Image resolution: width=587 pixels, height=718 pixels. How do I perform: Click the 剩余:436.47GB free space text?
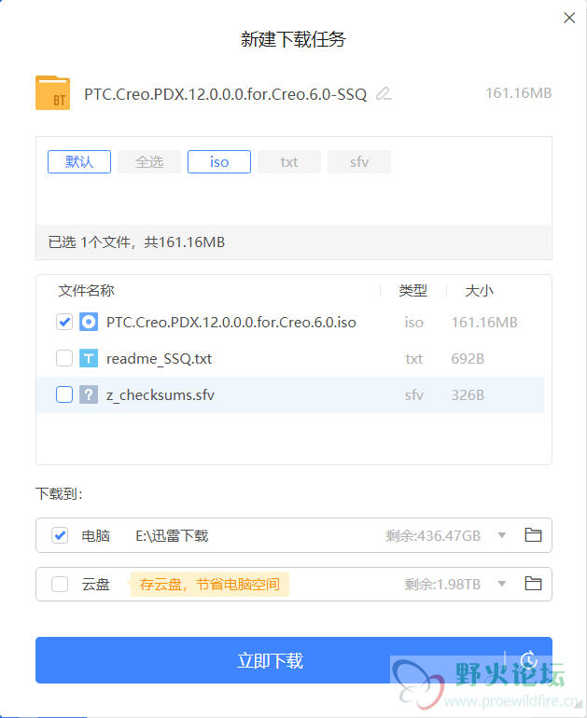[x=433, y=536]
